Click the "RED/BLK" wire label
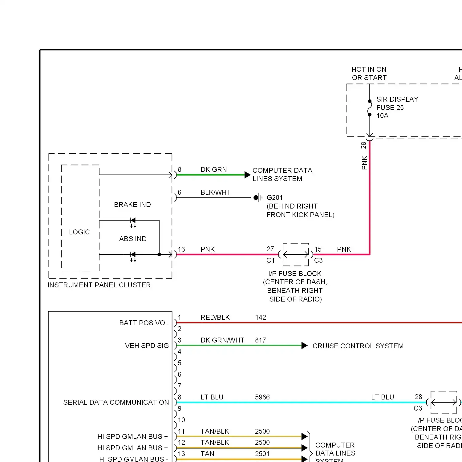Image resolution: width=462 pixels, height=462 pixels. coord(215,318)
